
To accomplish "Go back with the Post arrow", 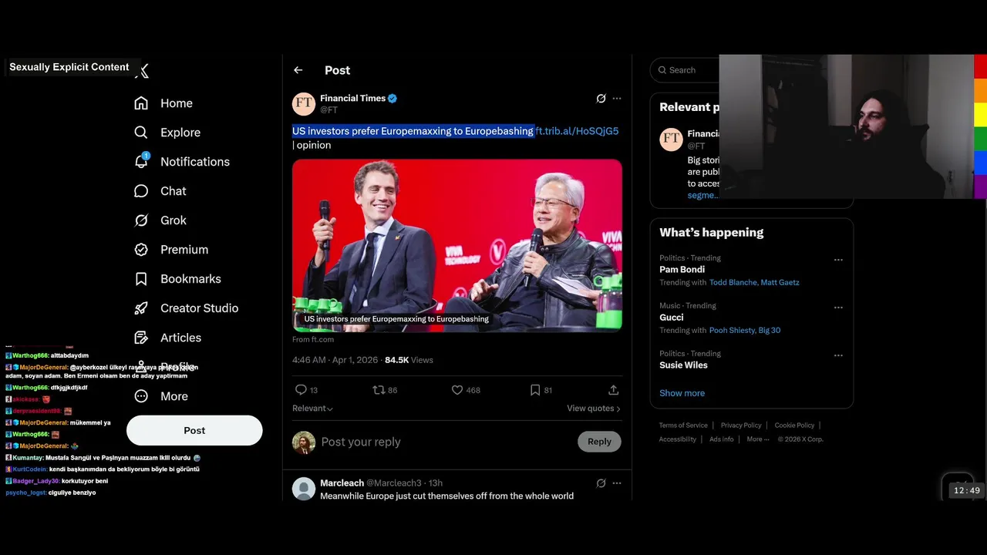I will coord(298,70).
